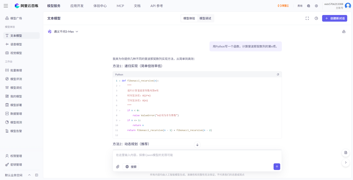Toggle the 搜索 web search button
Image resolution: width=353 pixels, height=180 pixels.
click(x=131, y=167)
